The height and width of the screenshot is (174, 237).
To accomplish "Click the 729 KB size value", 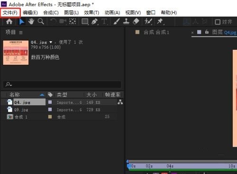I will tap(93, 110).
